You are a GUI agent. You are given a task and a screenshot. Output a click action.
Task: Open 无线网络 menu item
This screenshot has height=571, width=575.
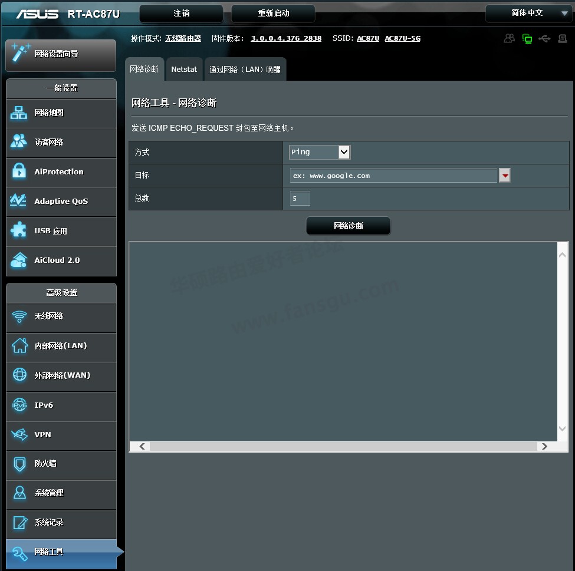61,318
